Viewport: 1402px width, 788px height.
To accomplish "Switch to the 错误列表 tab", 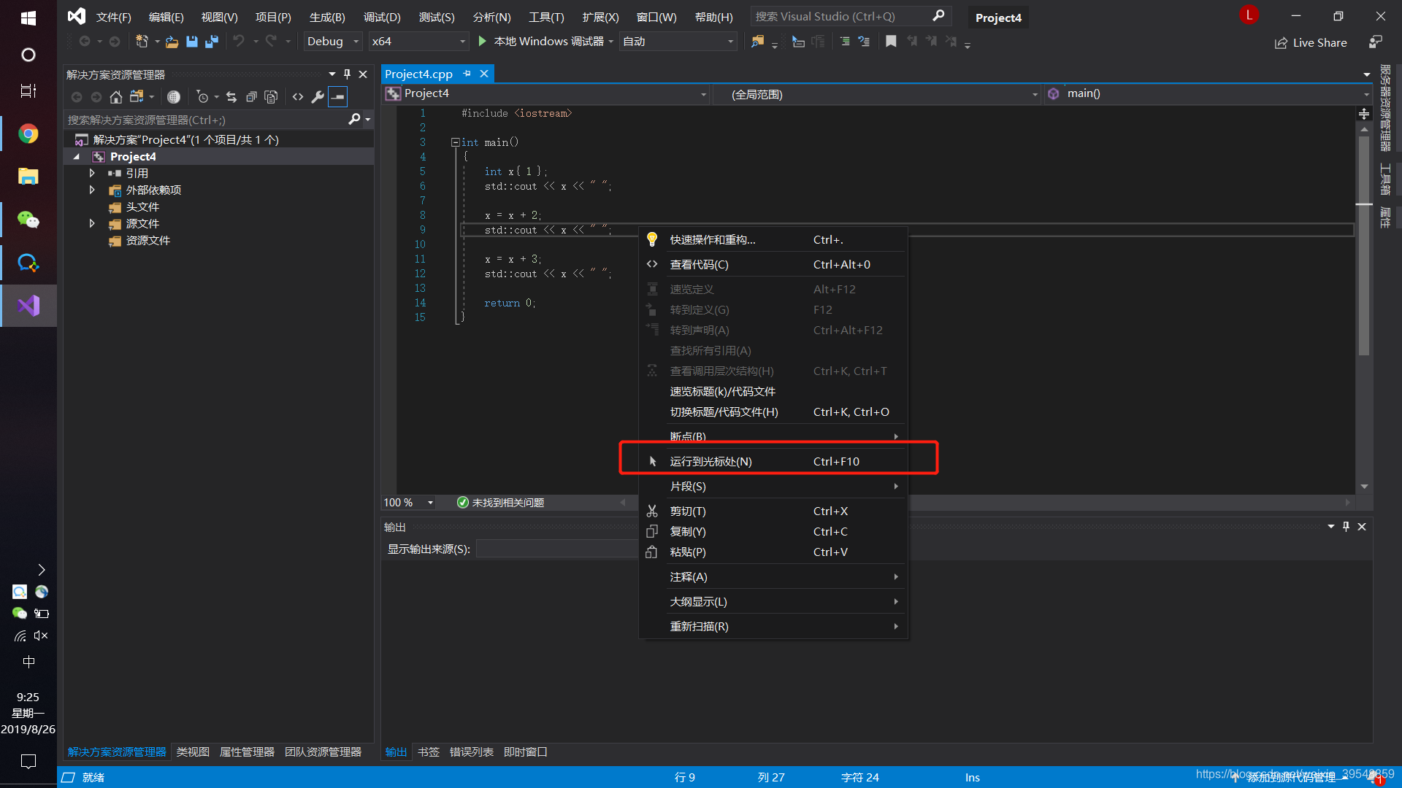I will (472, 752).
